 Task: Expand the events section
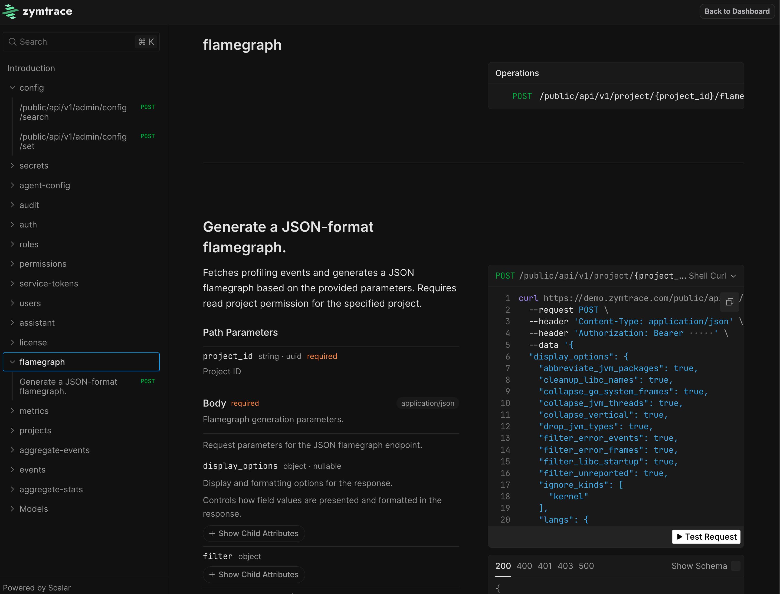click(x=12, y=470)
